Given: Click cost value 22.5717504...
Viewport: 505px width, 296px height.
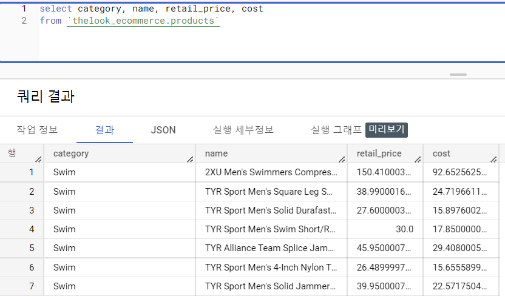Looking at the screenshot, I should [459, 286].
